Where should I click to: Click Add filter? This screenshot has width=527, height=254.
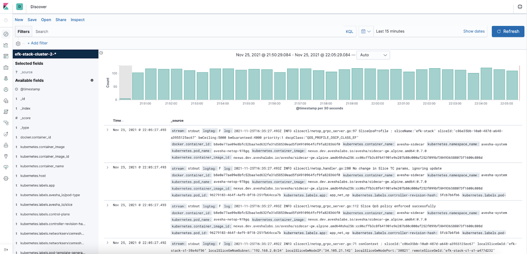tap(38, 43)
